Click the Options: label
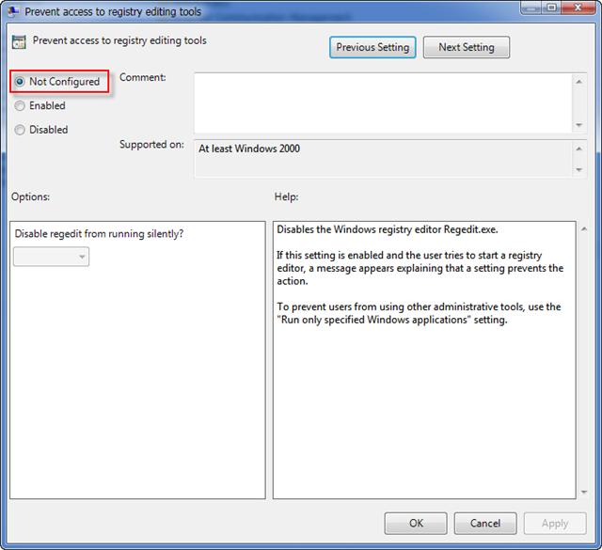The height and width of the screenshot is (550, 602). point(30,196)
